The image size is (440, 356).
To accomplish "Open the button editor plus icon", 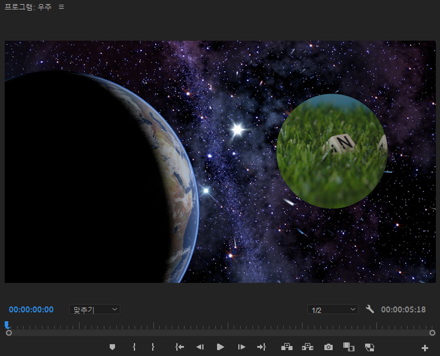I will coord(425,348).
